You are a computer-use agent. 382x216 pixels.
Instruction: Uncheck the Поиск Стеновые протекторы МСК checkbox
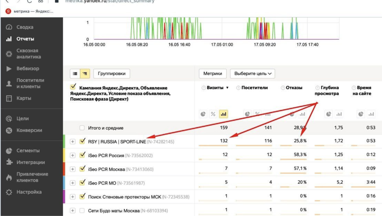82,196
